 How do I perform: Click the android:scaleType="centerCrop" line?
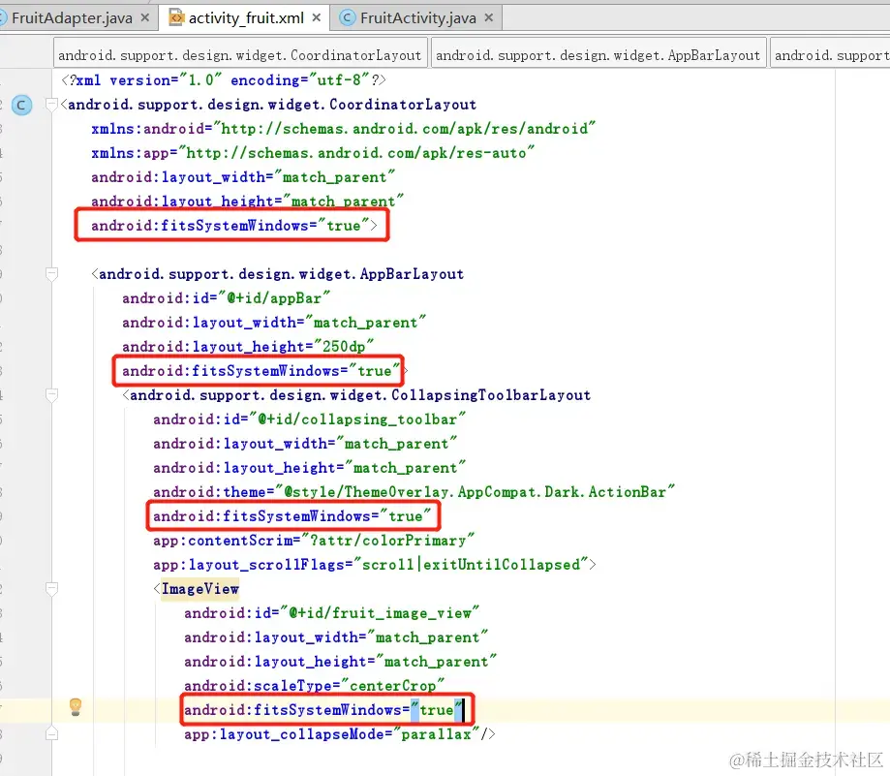pyautogui.click(x=314, y=686)
